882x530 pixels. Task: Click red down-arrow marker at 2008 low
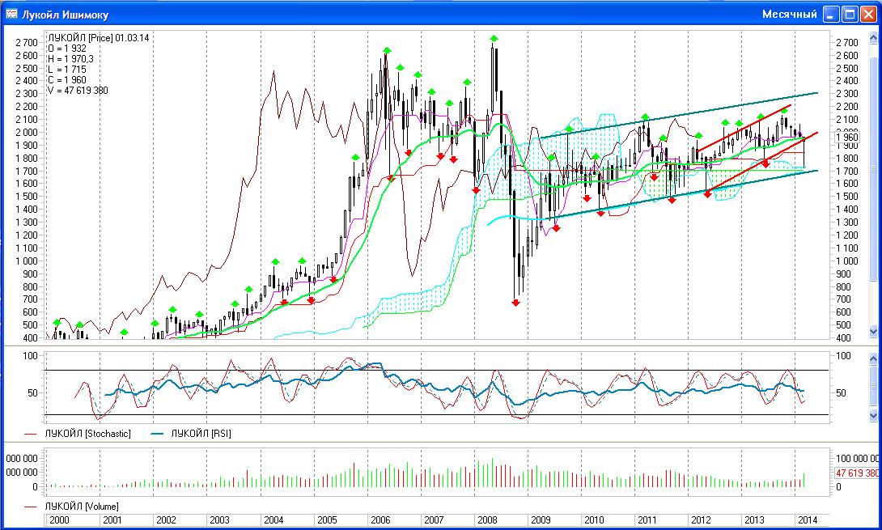pyautogui.click(x=515, y=303)
